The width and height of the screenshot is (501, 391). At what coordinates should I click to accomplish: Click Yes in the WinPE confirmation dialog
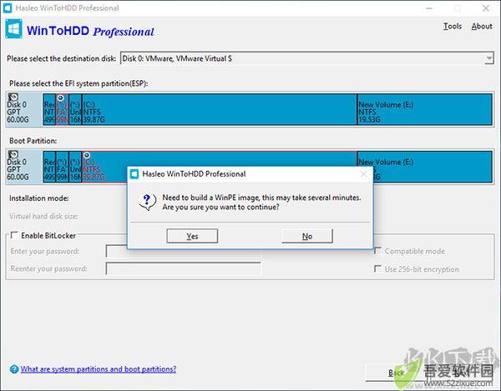point(192,236)
